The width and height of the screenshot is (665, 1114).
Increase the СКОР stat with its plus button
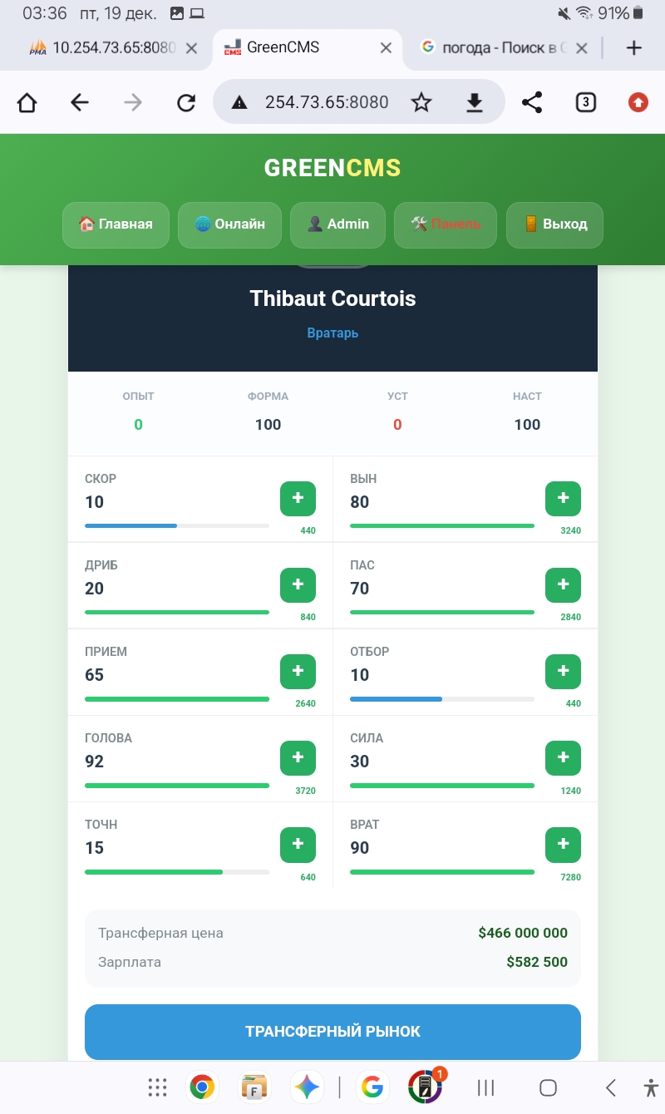click(298, 499)
